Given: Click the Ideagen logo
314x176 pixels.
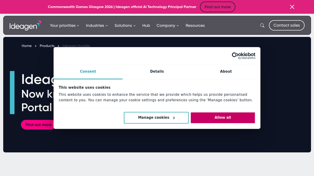Looking at the screenshot, I should pos(25,25).
